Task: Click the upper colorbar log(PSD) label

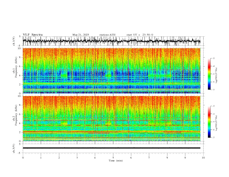Action: [217, 75]
